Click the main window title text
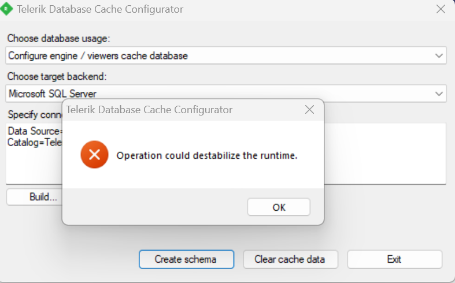Screen dimensions: 455x283 tap(100, 9)
